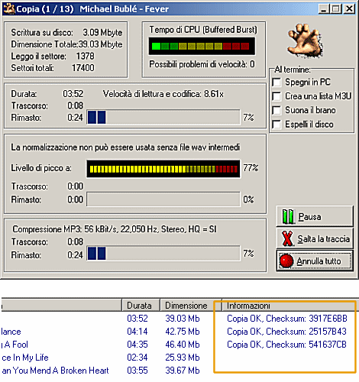Click the Dimensione Totale 39.03 Mbyte value
This screenshot has width=359, height=382.
click(x=100, y=44)
